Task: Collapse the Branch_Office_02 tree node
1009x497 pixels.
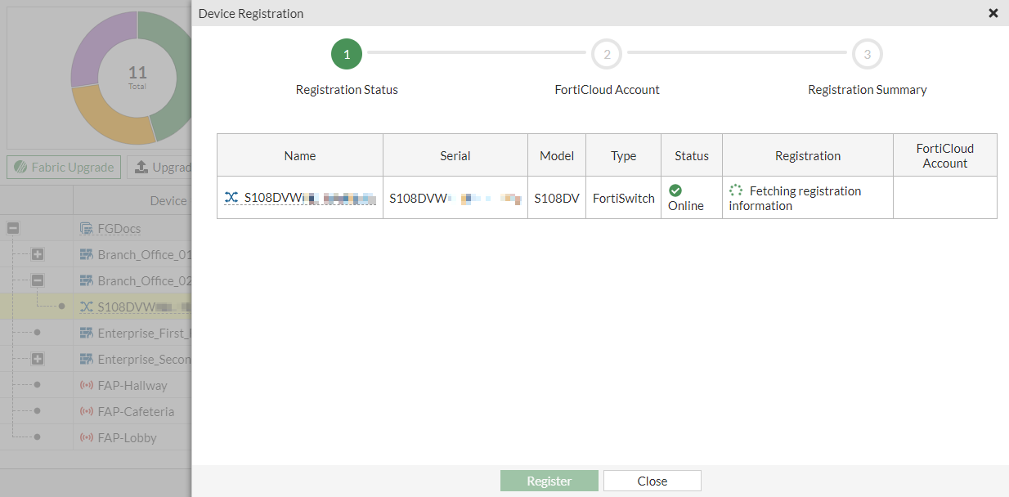Action: tap(38, 280)
